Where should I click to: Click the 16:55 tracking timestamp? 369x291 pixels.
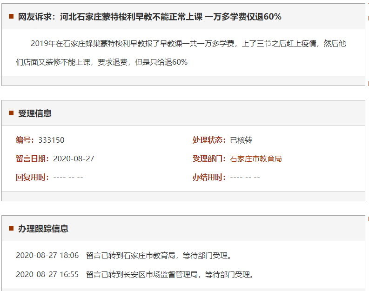pos(47,274)
